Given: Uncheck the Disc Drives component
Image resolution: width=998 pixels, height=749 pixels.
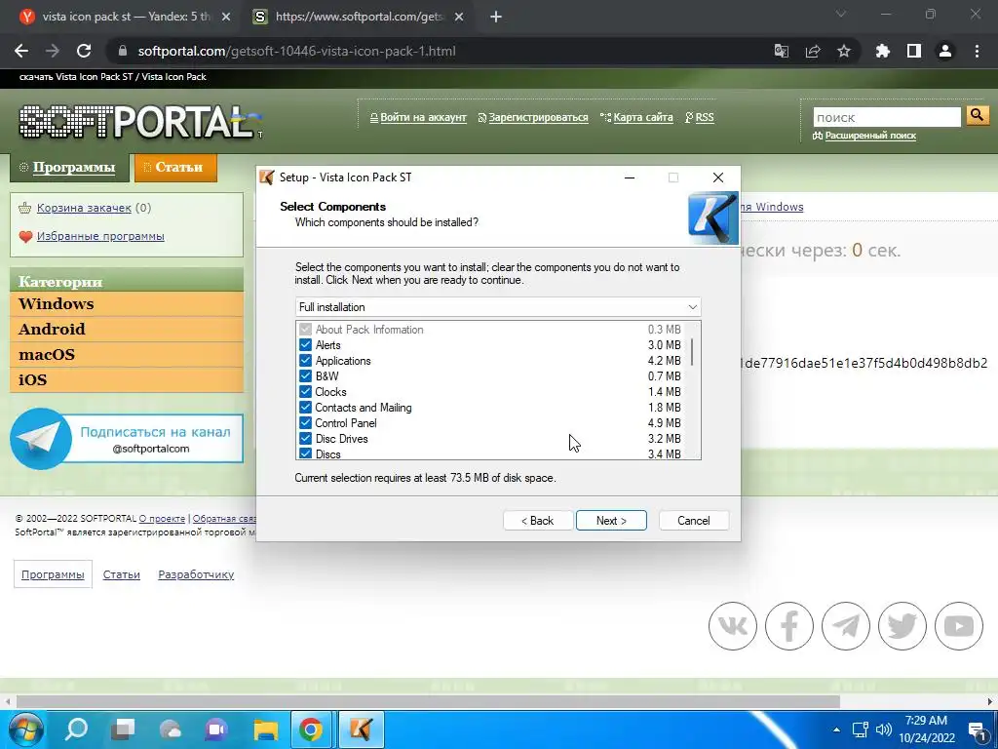Looking at the screenshot, I should point(305,438).
